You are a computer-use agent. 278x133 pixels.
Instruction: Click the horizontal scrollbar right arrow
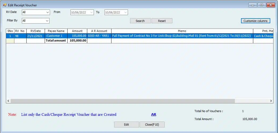271,101
